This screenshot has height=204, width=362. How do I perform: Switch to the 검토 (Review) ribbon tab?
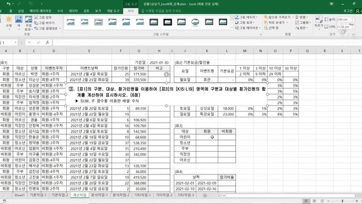(87, 11)
